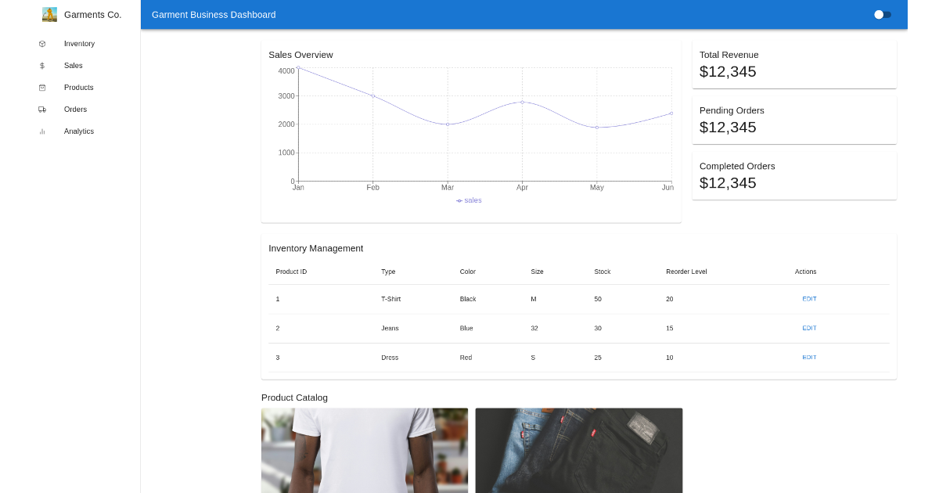Open Analytics via the bar-chart icon
Image resolution: width=939 pixels, height=493 pixels.
click(x=42, y=131)
